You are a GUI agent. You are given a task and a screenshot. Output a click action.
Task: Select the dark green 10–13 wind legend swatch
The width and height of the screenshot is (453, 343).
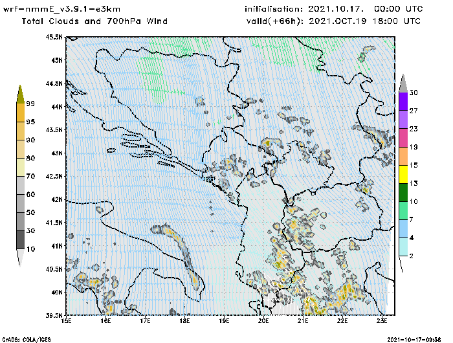pyautogui.click(x=403, y=192)
